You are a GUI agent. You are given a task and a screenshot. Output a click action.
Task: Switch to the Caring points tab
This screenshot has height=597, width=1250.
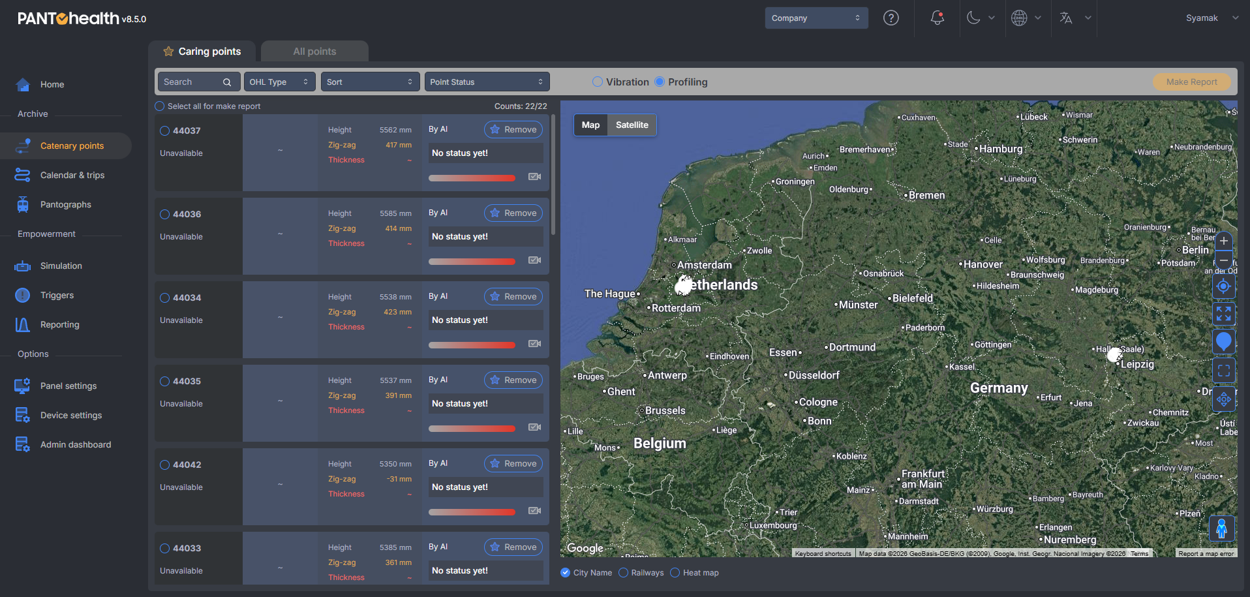(202, 52)
